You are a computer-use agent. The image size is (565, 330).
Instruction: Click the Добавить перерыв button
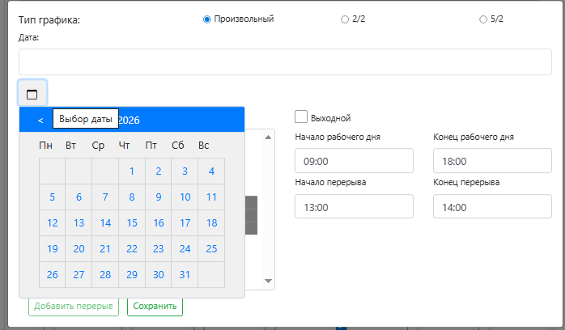(x=74, y=307)
